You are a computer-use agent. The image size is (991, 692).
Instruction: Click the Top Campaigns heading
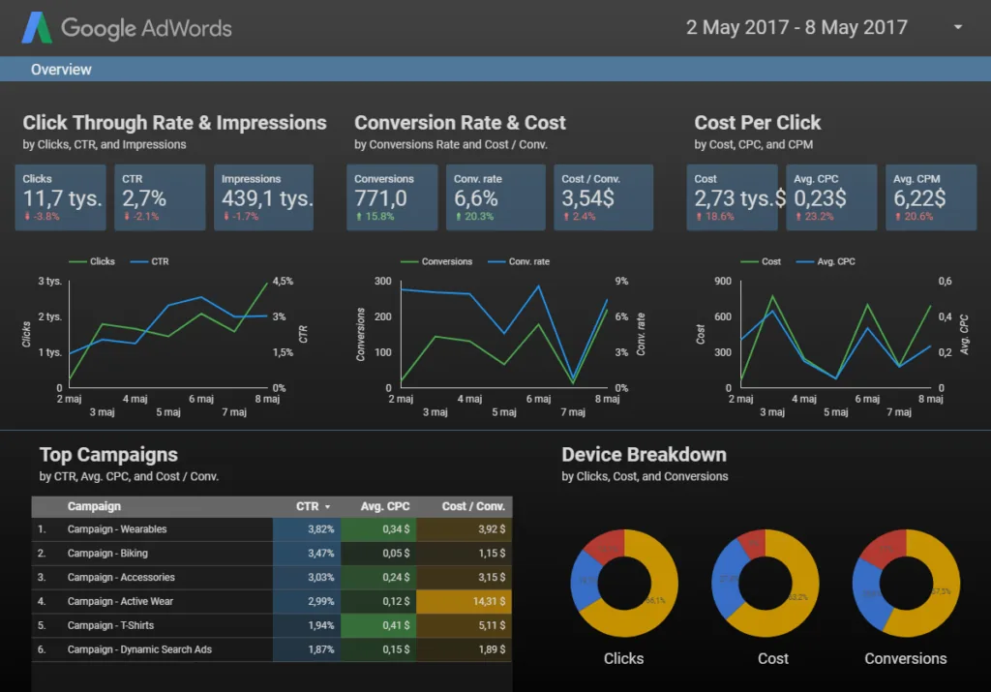pyautogui.click(x=108, y=454)
